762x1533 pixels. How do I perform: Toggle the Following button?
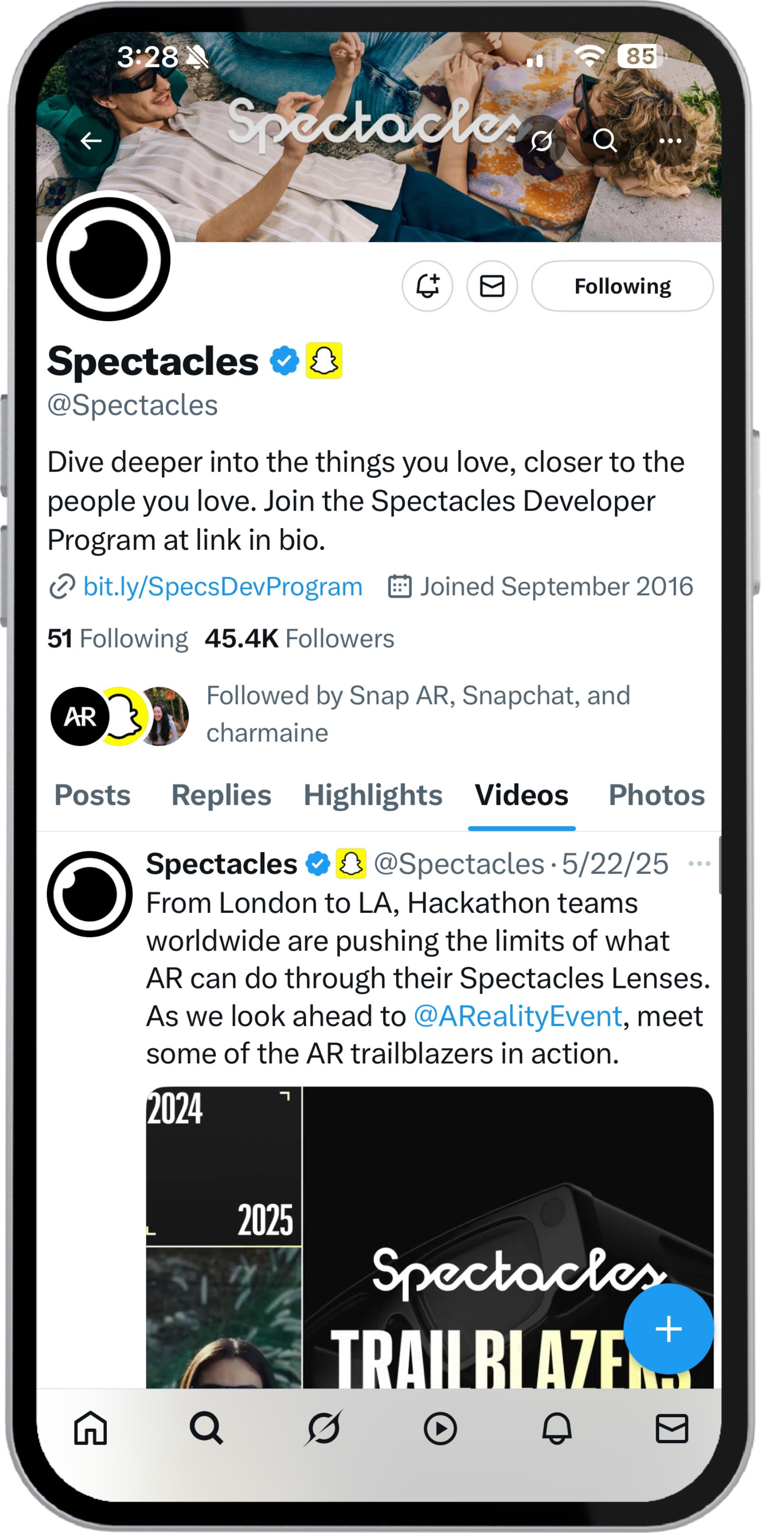coord(622,286)
